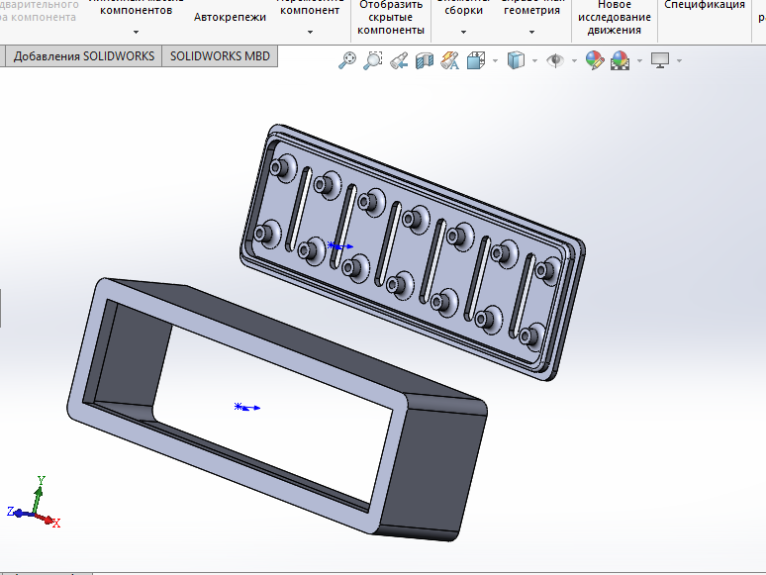Expand the View Orientation dropdown arrow
766x575 pixels.
[494, 61]
